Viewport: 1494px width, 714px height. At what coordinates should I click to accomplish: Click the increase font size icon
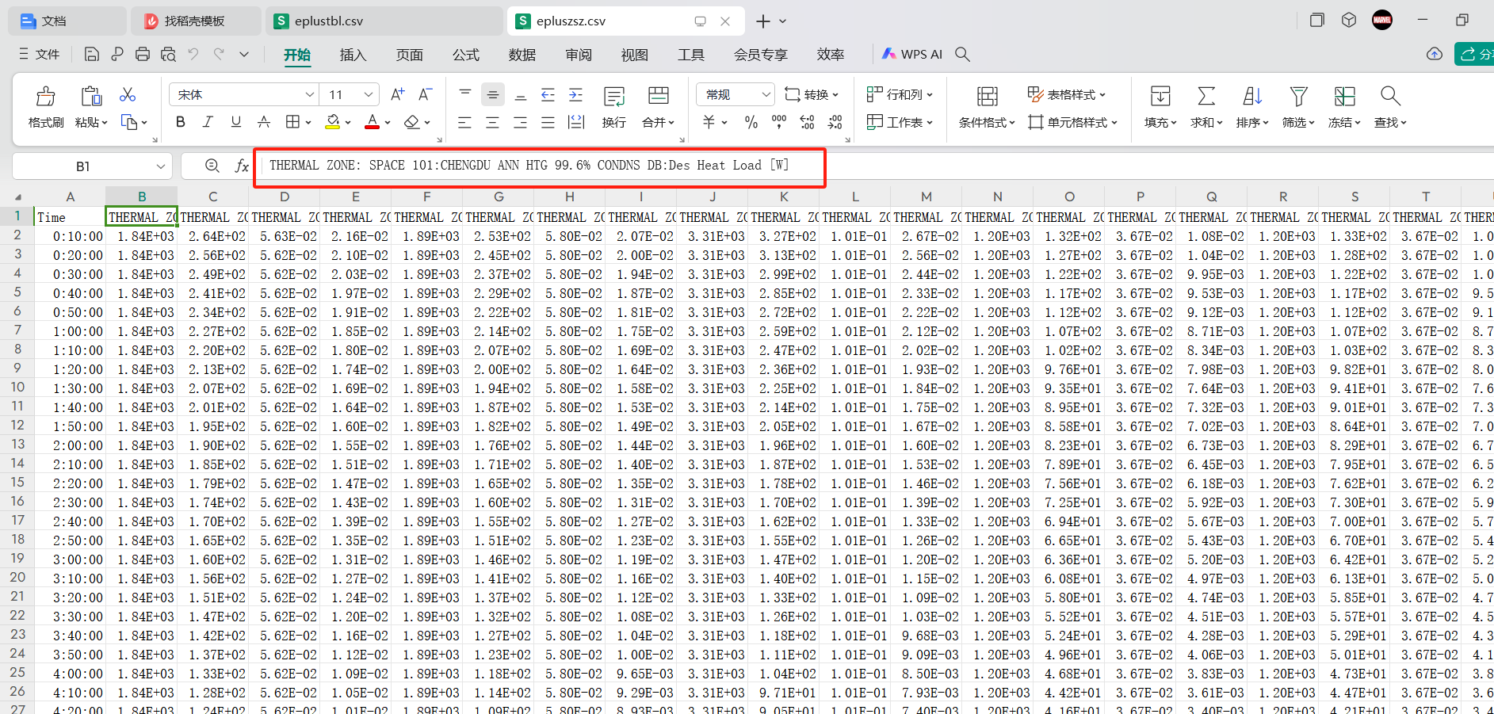tap(398, 94)
